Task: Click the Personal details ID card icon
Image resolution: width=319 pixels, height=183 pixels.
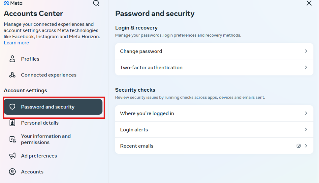Action: (12, 123)
